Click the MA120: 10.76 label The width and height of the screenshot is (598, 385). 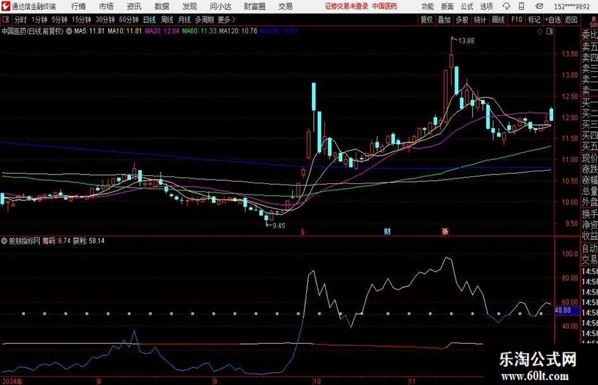[x=239, y=31]
